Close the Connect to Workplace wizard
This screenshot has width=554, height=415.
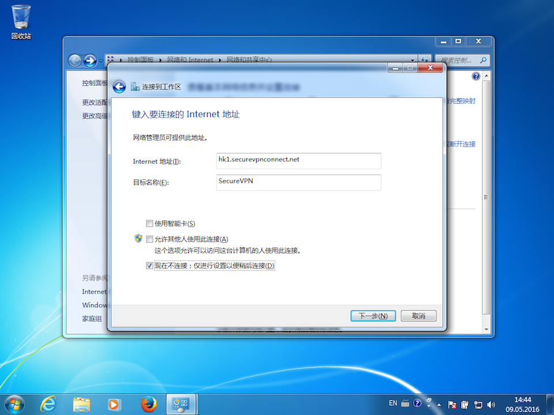pos(430,68)
